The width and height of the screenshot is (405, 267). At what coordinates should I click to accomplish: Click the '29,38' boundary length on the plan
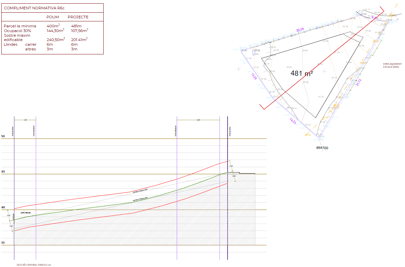coord(300,30)
